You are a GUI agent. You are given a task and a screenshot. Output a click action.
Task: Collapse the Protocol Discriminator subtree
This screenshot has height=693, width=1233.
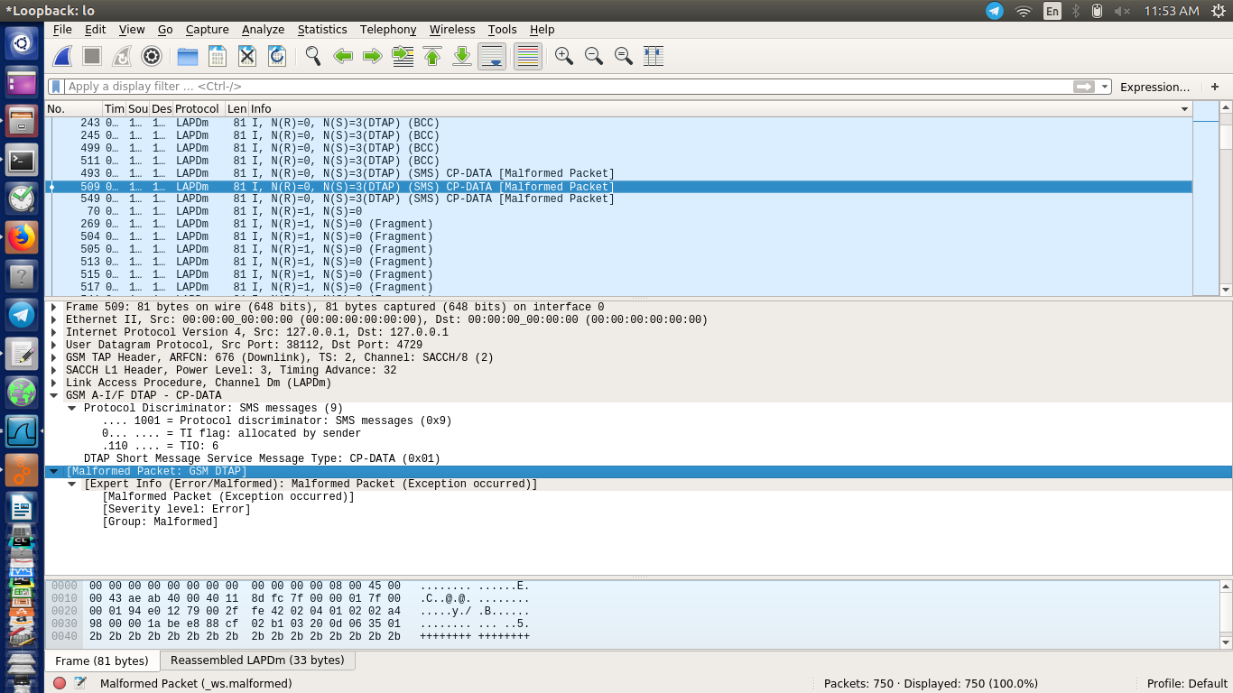pyautogui.click(x=70, y=407)
